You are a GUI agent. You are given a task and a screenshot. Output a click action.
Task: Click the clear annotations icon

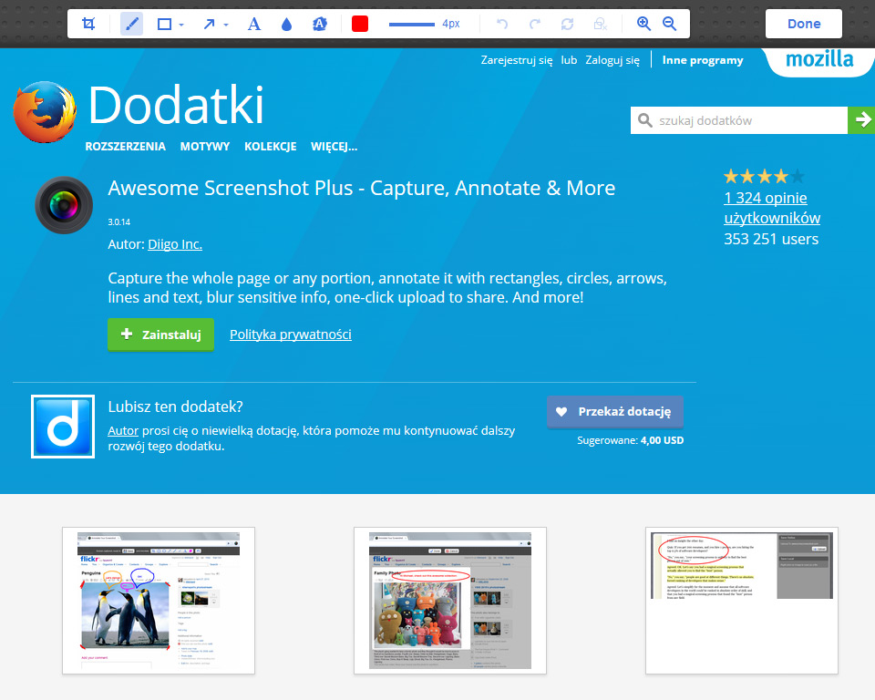(x=601, y=24)
